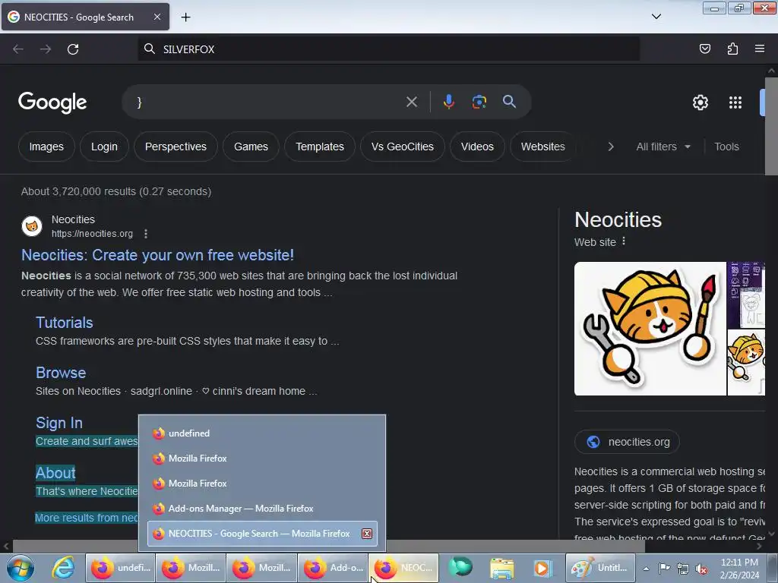Start voice search with microphone icon
The width and height of the screenshot is (778, 583).
coord(448,102)
